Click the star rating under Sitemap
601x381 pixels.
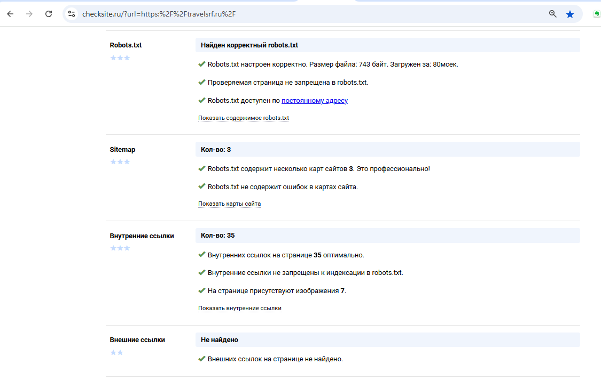click(120, 161)
